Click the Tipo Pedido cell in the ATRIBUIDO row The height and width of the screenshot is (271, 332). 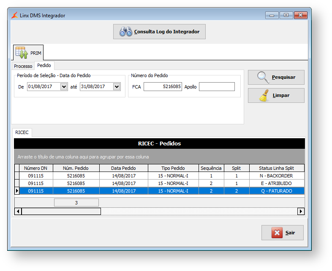[173, 183]
